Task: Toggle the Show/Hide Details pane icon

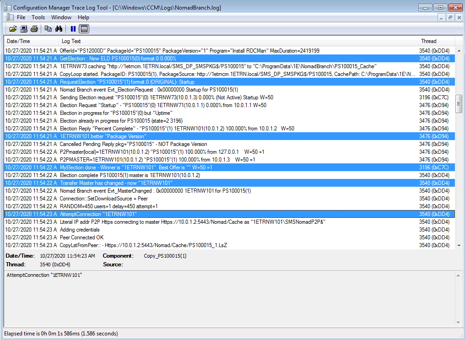Action: point(84,29)
